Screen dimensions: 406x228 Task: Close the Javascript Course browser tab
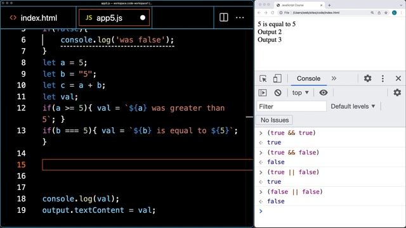[x=322, y=5]
